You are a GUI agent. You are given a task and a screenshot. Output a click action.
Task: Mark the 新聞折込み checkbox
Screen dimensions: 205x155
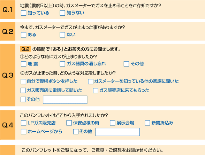147,123
